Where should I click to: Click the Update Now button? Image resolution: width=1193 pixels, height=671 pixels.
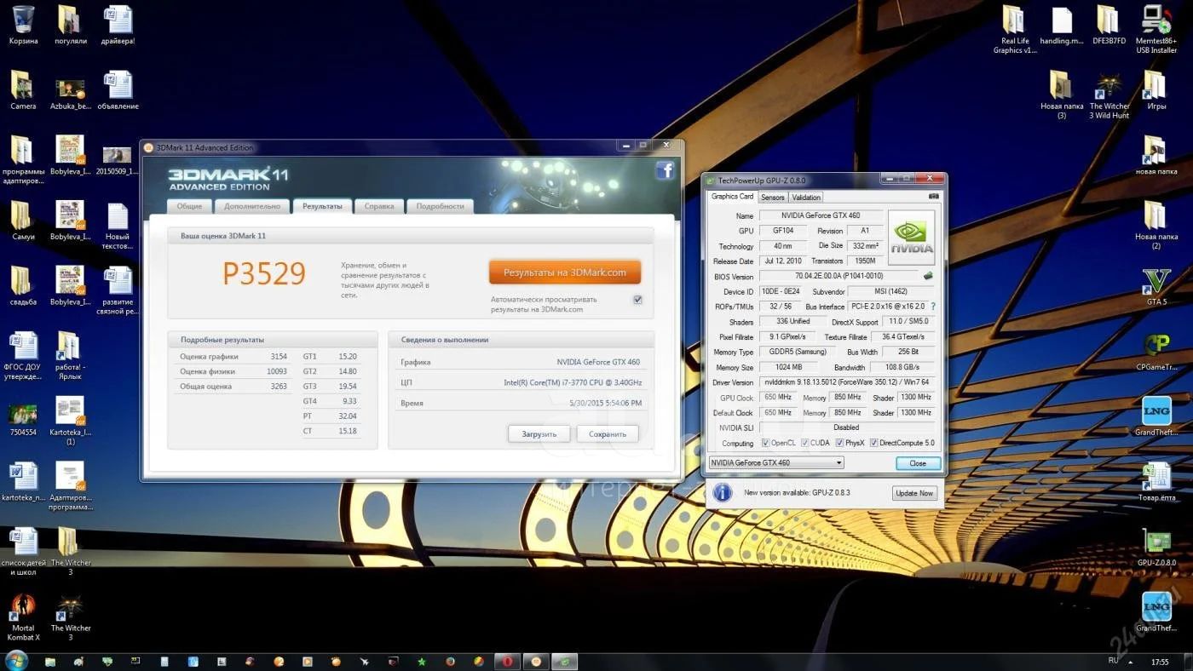[914, 493]
